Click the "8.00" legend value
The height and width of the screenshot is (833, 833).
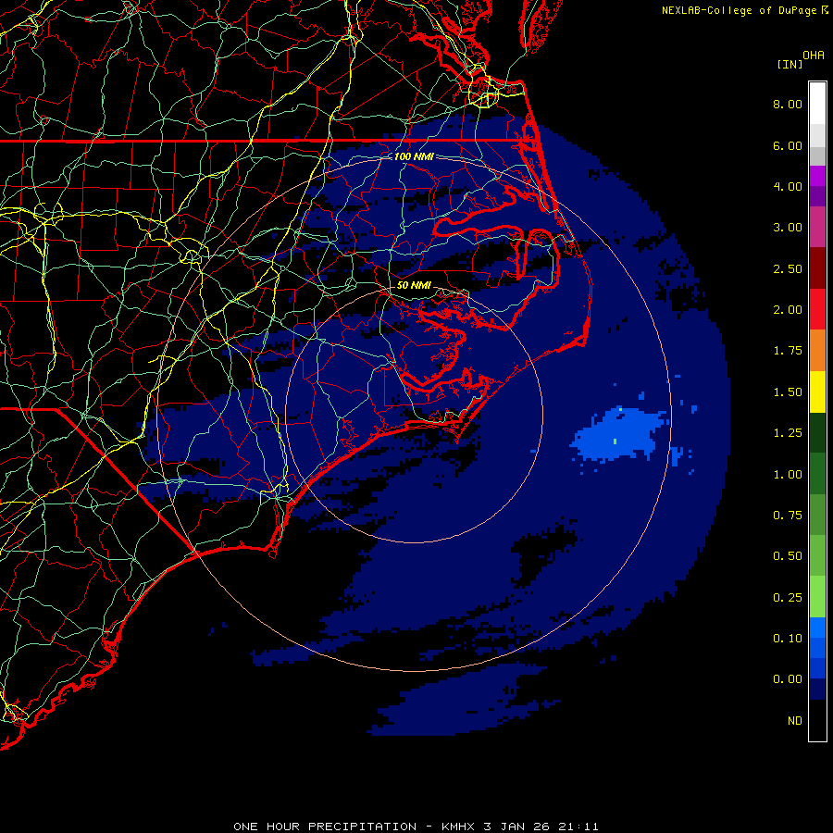pyautogui.click(x=788, y=104)
